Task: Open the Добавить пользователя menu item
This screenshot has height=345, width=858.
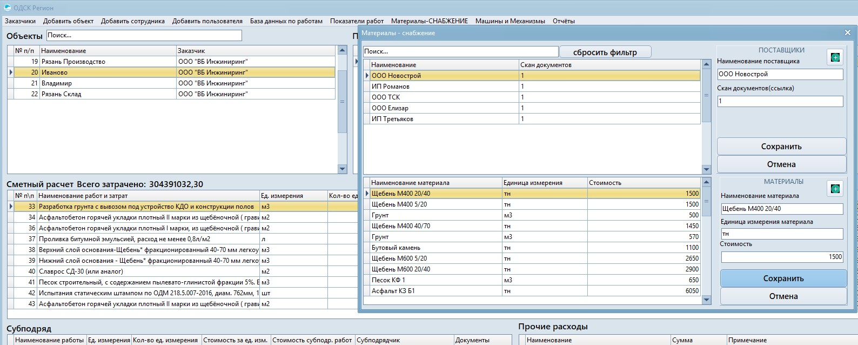Action: click(207, 21)
